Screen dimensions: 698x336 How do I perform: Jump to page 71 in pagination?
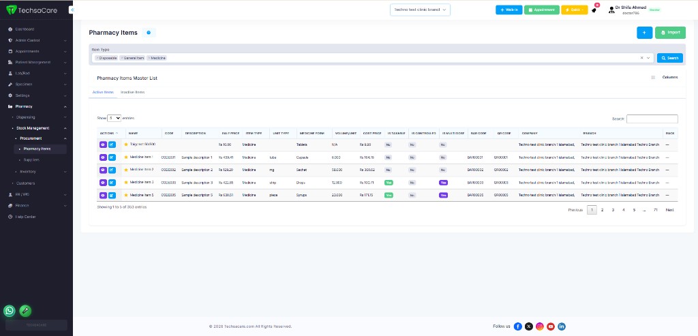[655, 210]
